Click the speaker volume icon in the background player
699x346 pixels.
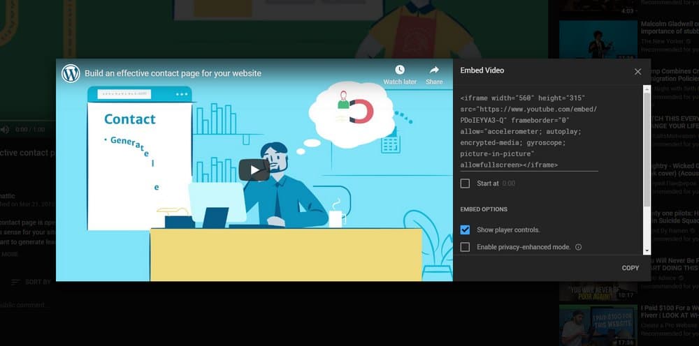pos(5,130)
